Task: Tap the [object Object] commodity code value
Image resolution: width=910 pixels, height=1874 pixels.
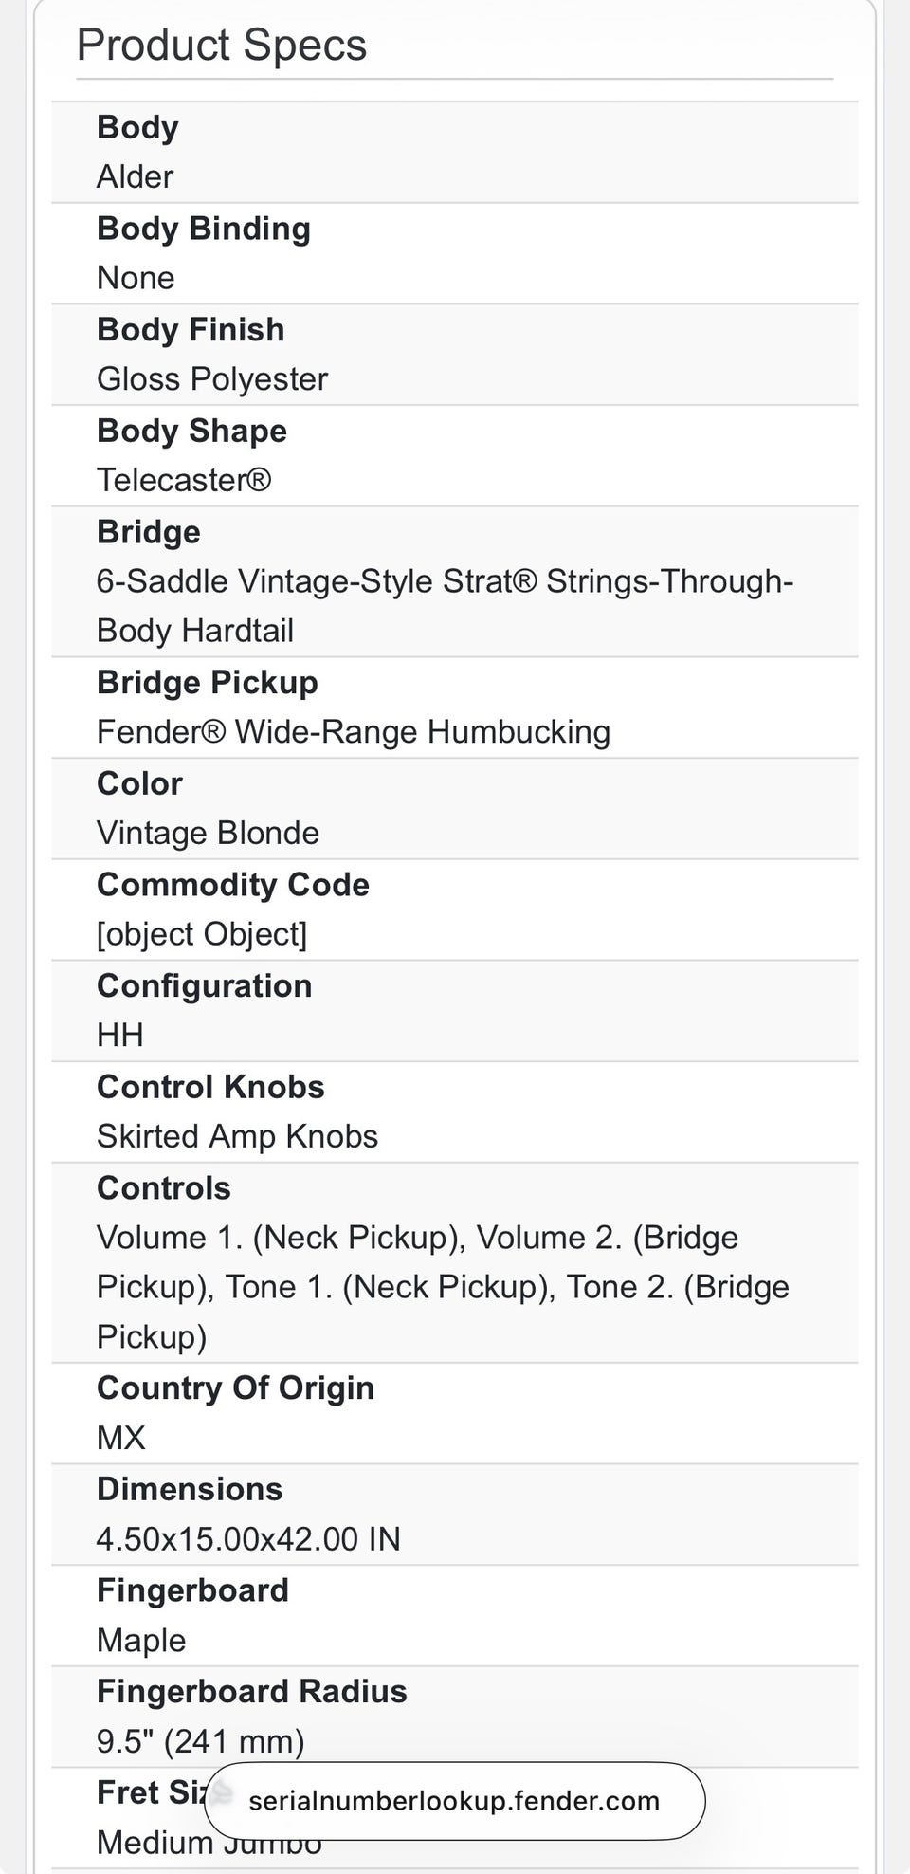Action: tap(202, 934)
